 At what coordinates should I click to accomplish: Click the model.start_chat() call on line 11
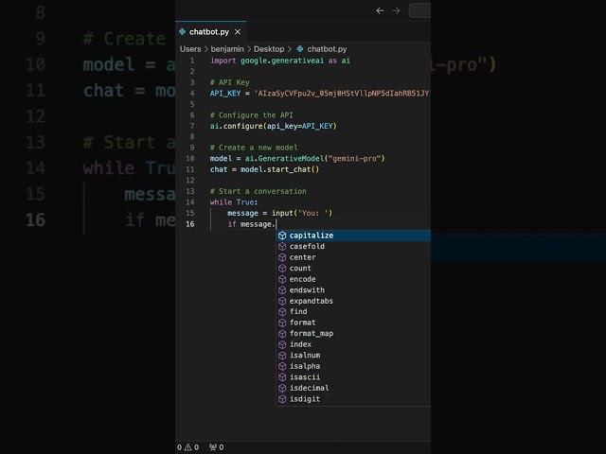(x=280, y=169)
